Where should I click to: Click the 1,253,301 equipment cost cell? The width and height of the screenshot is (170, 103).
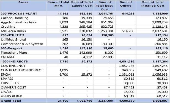tap(106, 31)
